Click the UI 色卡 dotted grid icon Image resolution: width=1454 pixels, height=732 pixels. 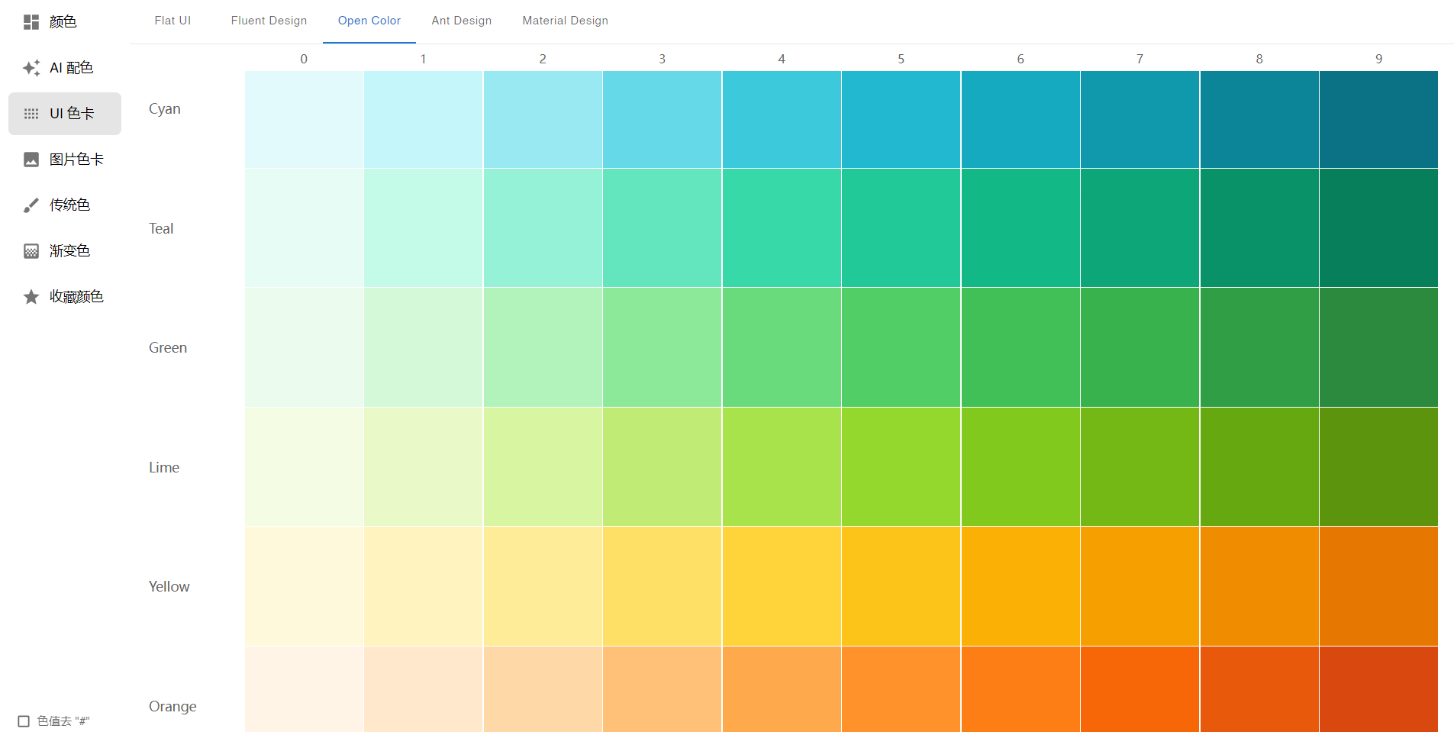[31, 114]
